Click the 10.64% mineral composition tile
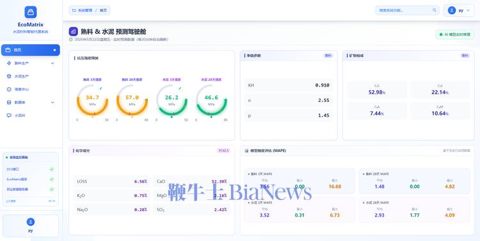Image resolution: width=480 pixels, height=241 pixels. [x=440, y=111]
